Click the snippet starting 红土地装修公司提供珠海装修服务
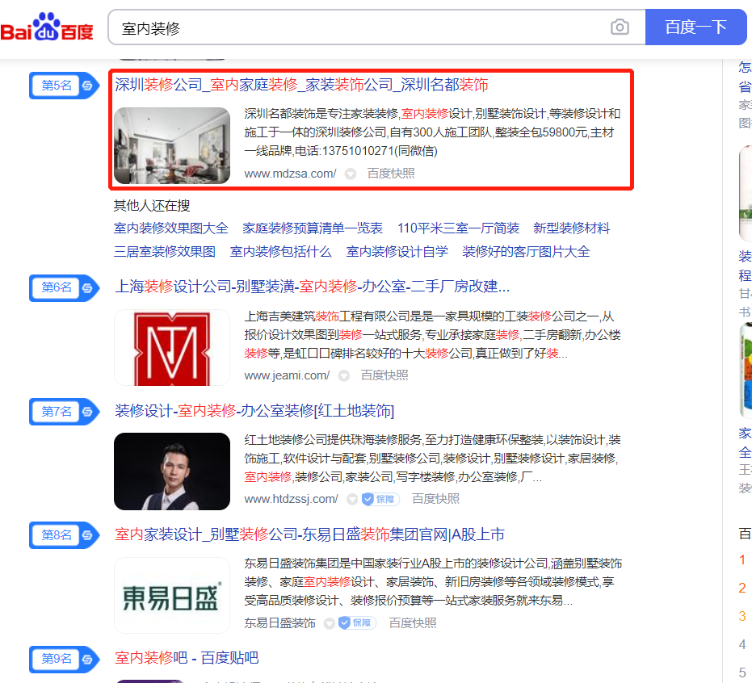752x683 pixels. [432, 459]
